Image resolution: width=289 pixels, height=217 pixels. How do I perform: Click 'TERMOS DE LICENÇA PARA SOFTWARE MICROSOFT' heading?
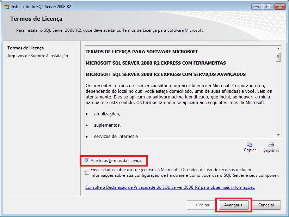pos(142,52)
